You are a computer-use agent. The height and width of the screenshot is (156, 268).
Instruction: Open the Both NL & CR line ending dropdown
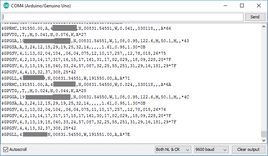tap(173, 149)
